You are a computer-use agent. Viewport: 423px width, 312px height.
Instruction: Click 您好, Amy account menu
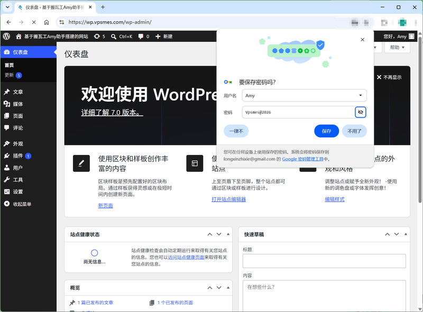tap(399, 36)
